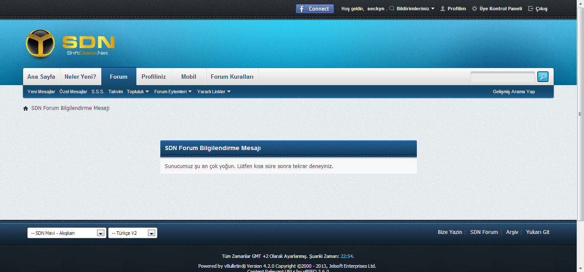This screenshot has width=584, height=272.
Task: Open the Arşiv footer link
Action: (512, 232)
